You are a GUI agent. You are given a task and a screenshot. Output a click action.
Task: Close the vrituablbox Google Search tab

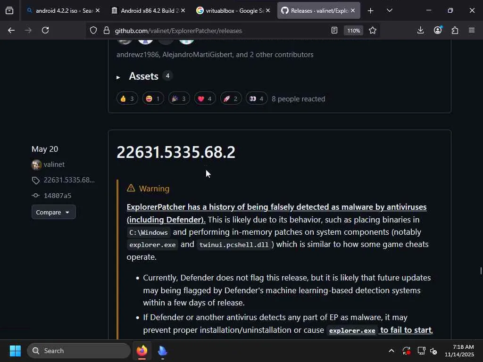click(x=268, y=11)
